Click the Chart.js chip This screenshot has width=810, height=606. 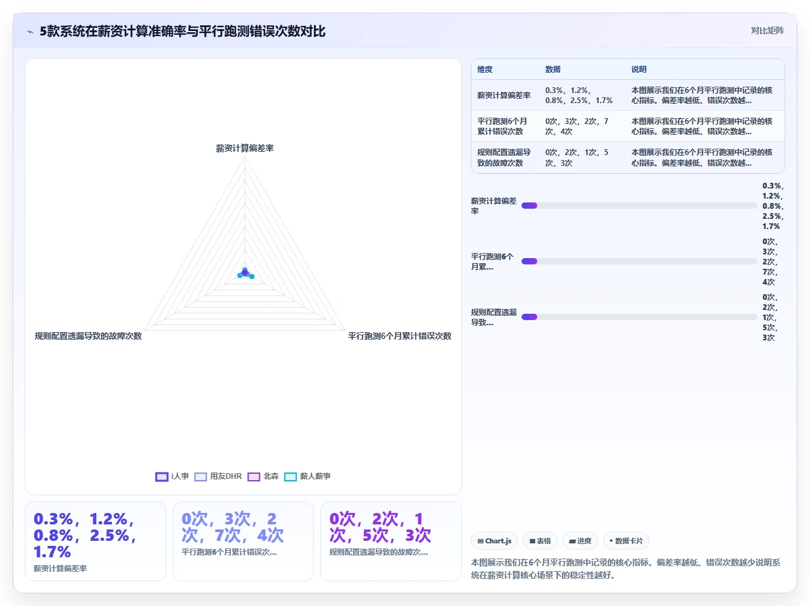pyautogui.click(x=494, y=541)
